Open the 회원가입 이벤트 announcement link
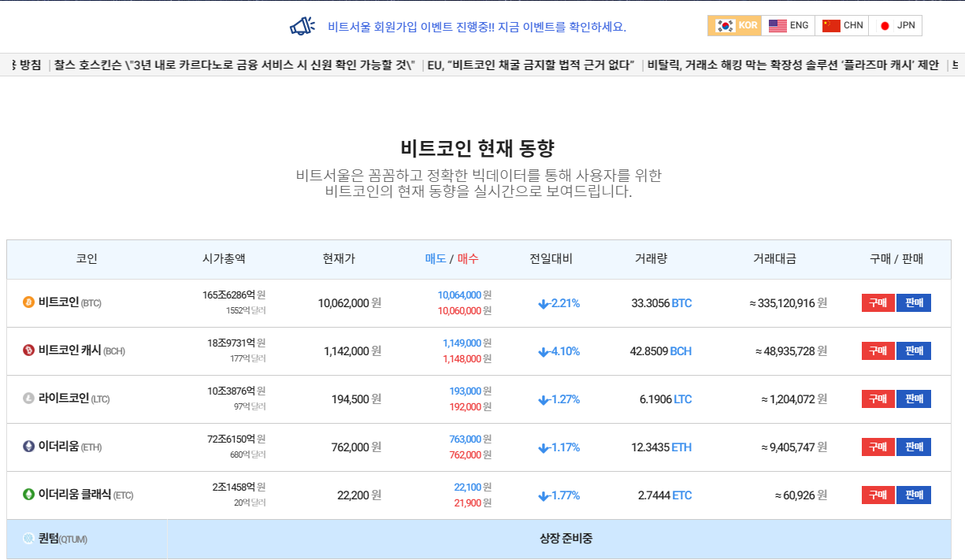The image size is (965, 560). pos(477,27)
